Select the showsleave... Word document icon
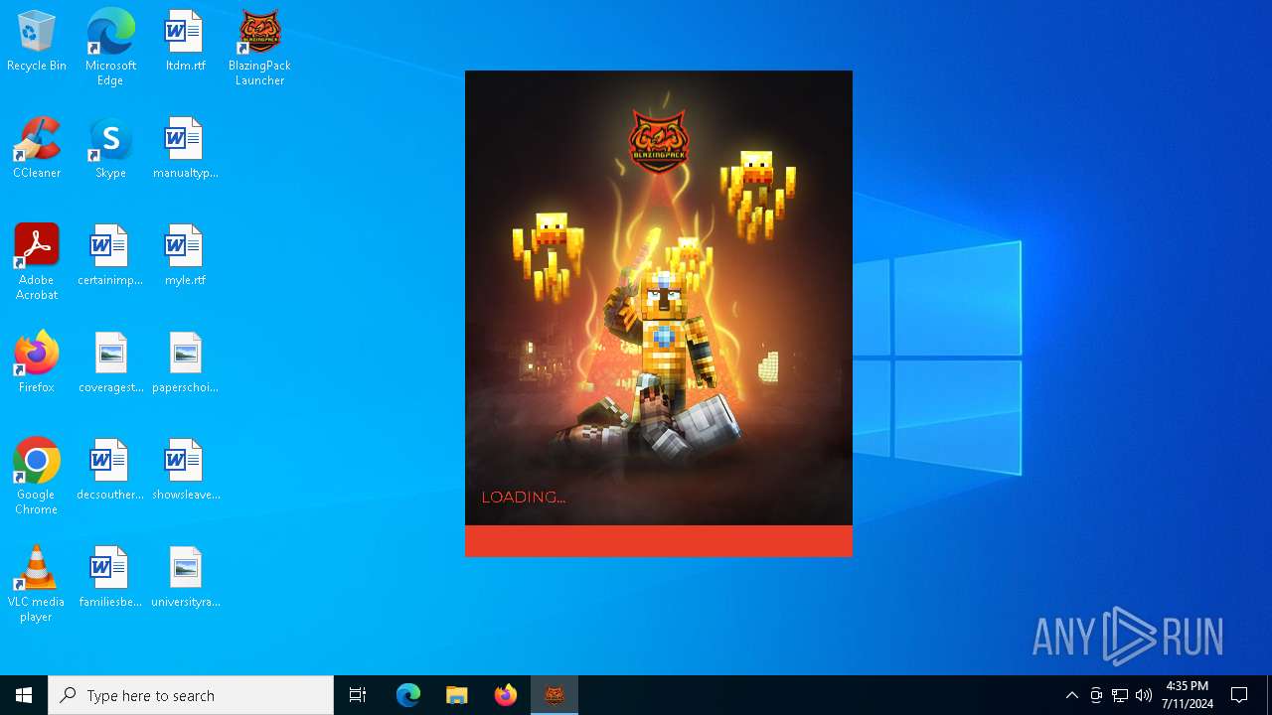Screen dimensions: 1272x715 pos(185,471)
